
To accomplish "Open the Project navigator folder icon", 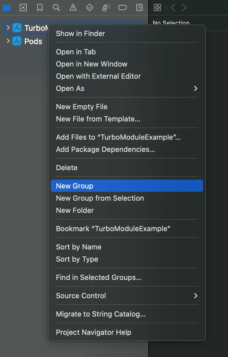I will click(x=7, y=7).
